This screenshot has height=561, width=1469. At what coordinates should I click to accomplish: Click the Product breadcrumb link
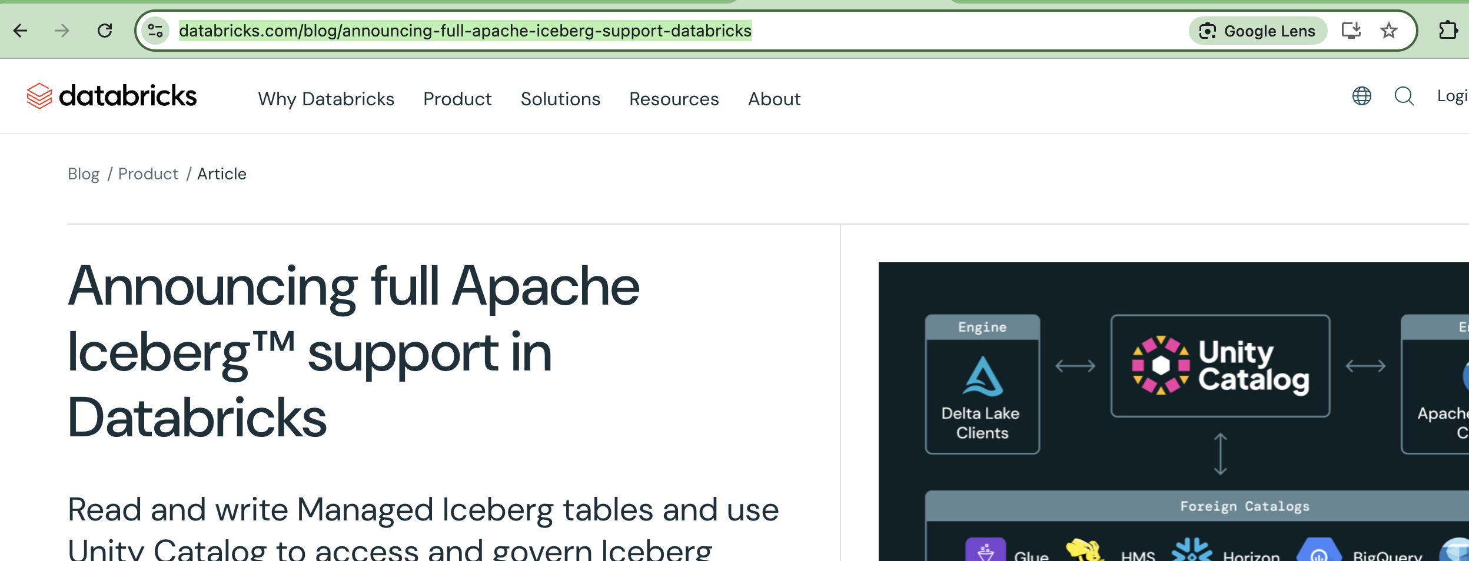pyautogui.click(x=148, y=173)
